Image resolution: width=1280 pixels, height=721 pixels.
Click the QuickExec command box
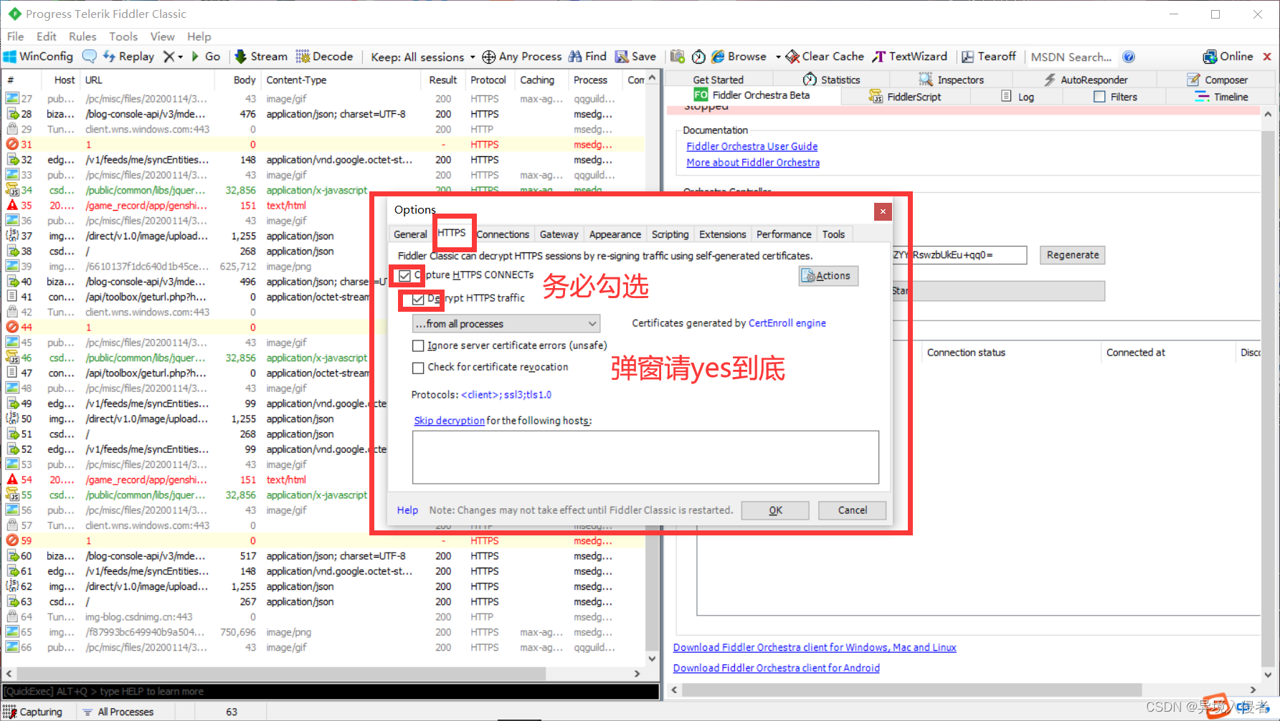[330, 692]
